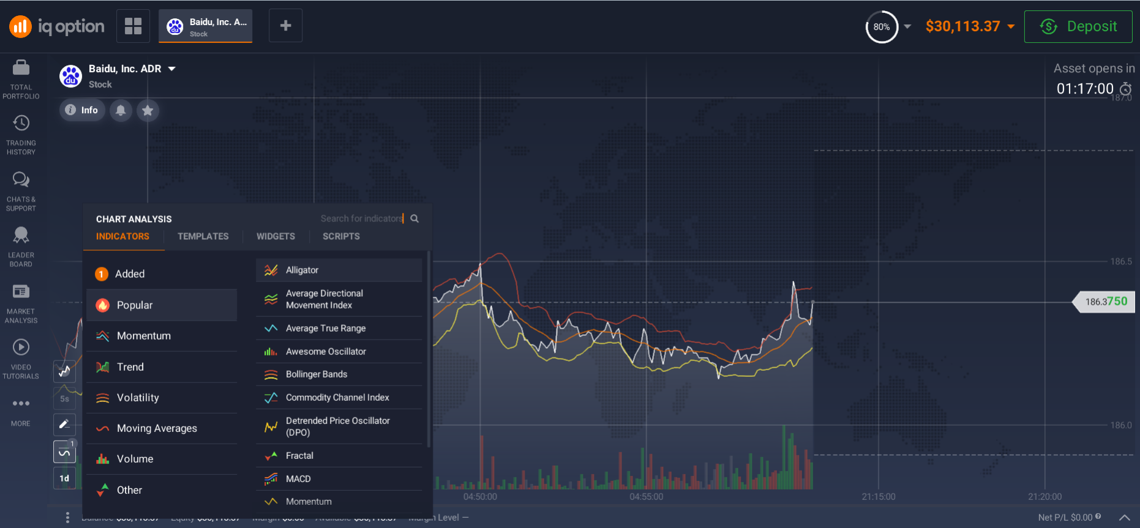Select the Other indicators category
This screenshot has width=1140, height=528.
pos(162,490)
